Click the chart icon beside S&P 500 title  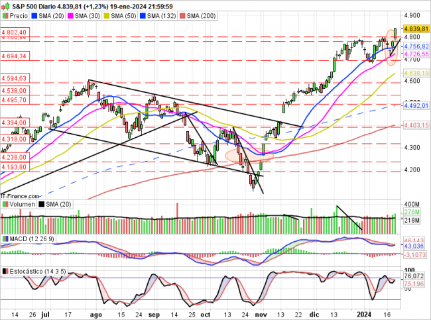[x=5, y=5]
